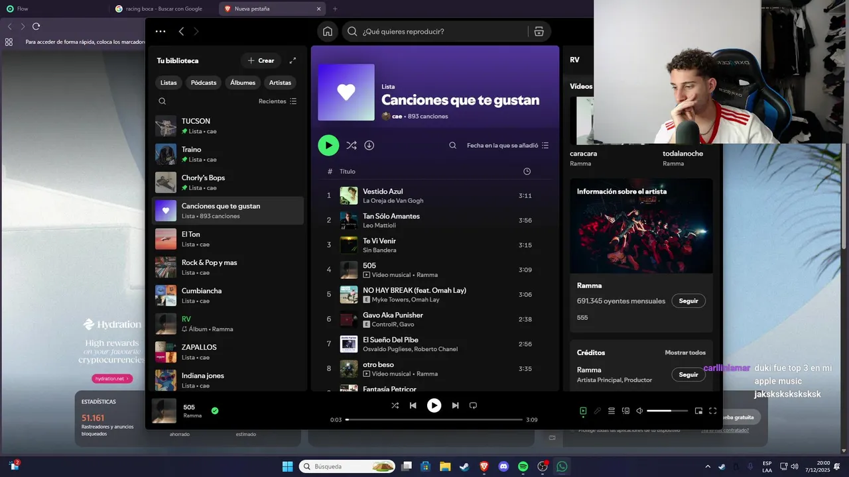Enter full screen mode in Spotify
Viewport: 849px width, 477px height.
pyautogui.click(x=713, y=411)
